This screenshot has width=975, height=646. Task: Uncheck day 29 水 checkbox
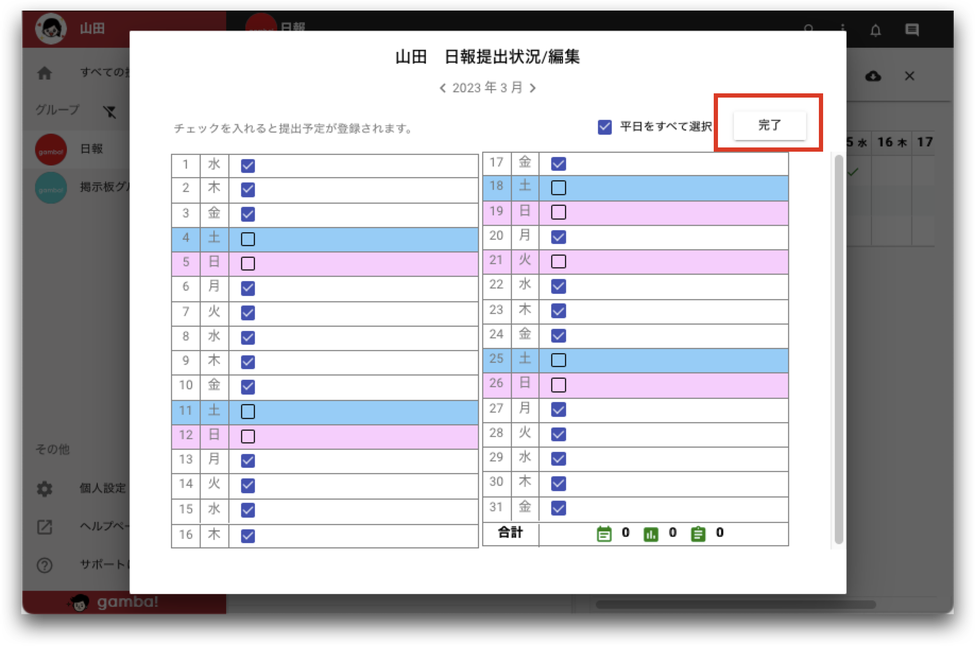pos(559,459)
